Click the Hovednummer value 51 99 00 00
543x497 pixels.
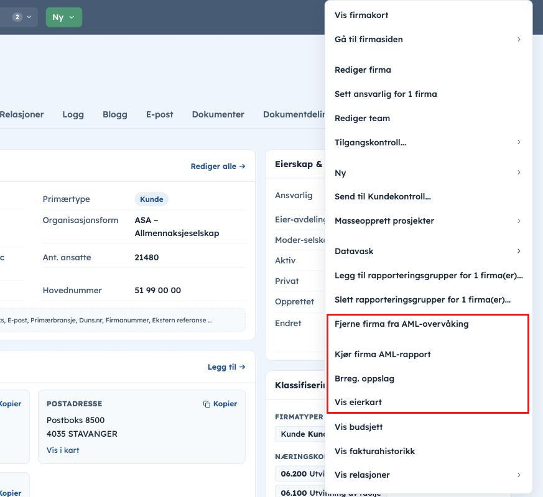(157, 291)
